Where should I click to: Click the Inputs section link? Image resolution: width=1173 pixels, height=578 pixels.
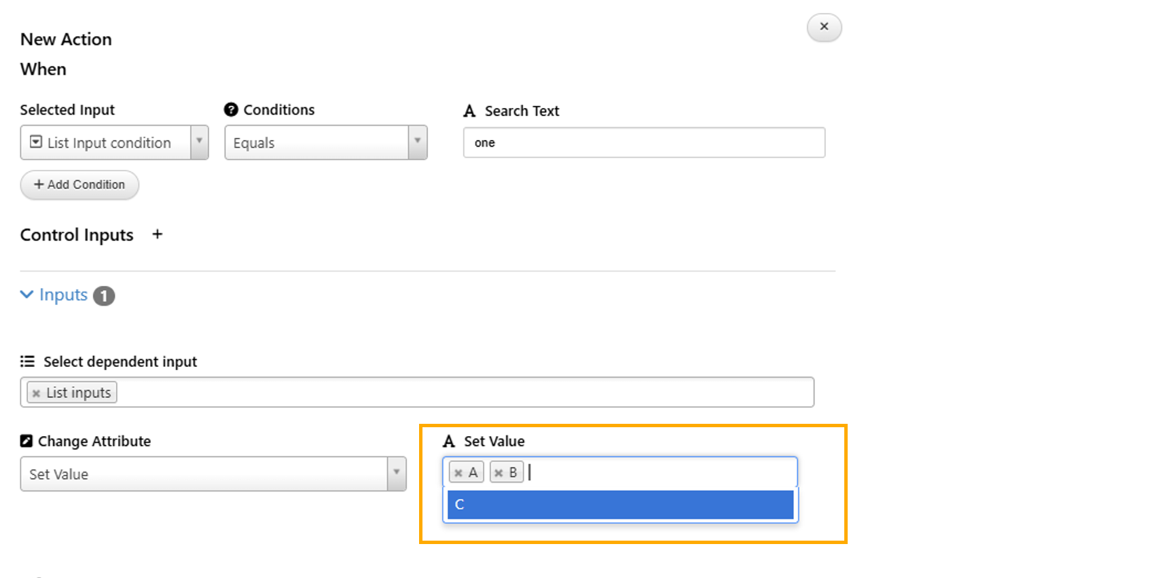click(x=63, y=295)
